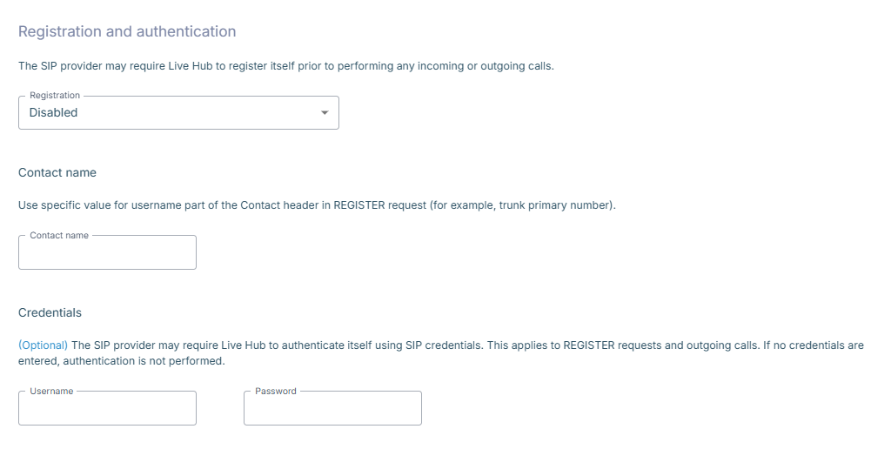Click the Contact name floating field label
This screenshot has height=449, width=891.
tap(59, 235)
